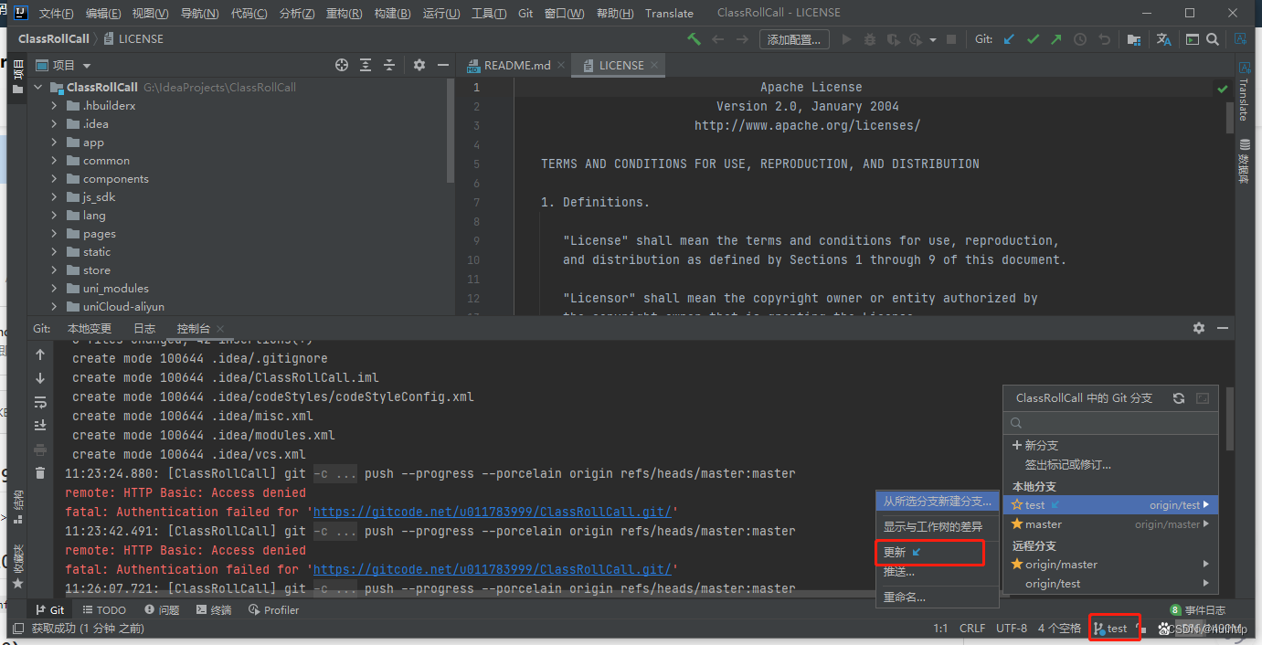Open Project Structure icon in toolbar
The width and height of the screenshot is (1262, 645).
point(1133,39)
